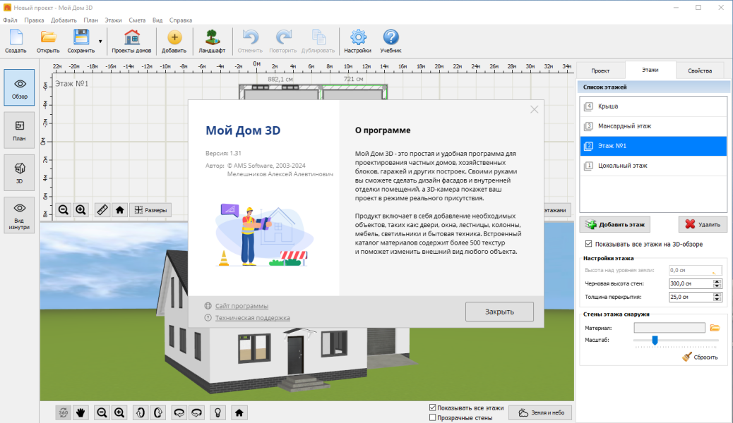Click the Повторить redo icon
733x423 pixels.
click(283, 41)
